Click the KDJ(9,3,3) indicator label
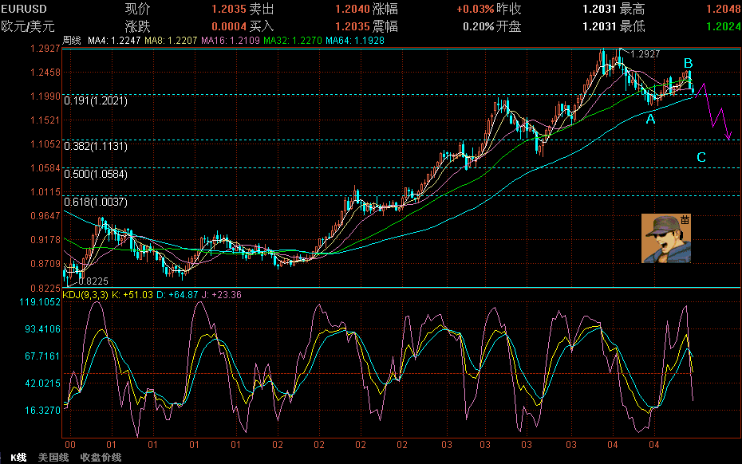Image resolution: width=742 pixels, height=464 pixels. tap(85, 295)
